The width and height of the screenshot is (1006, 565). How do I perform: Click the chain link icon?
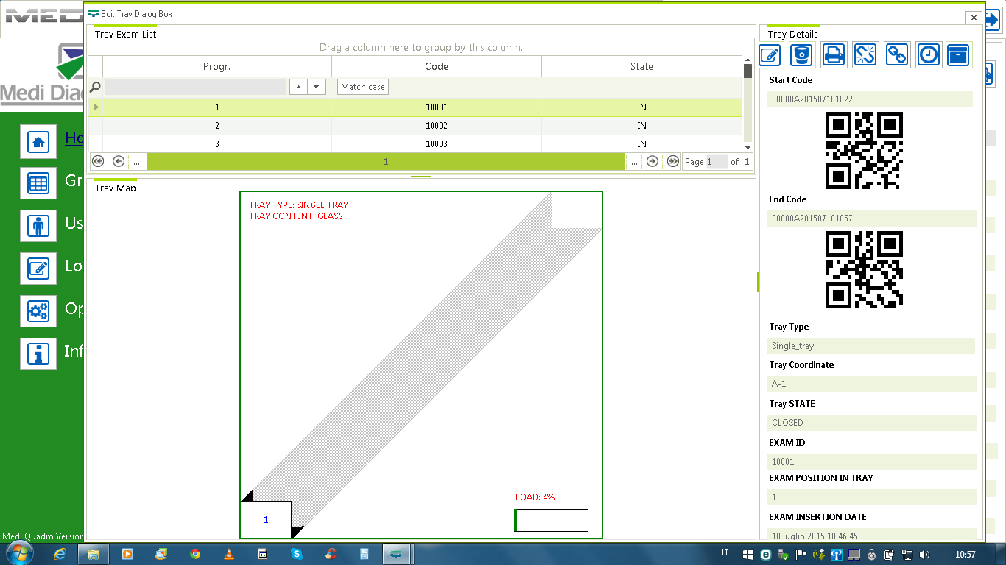pos(897,54)
